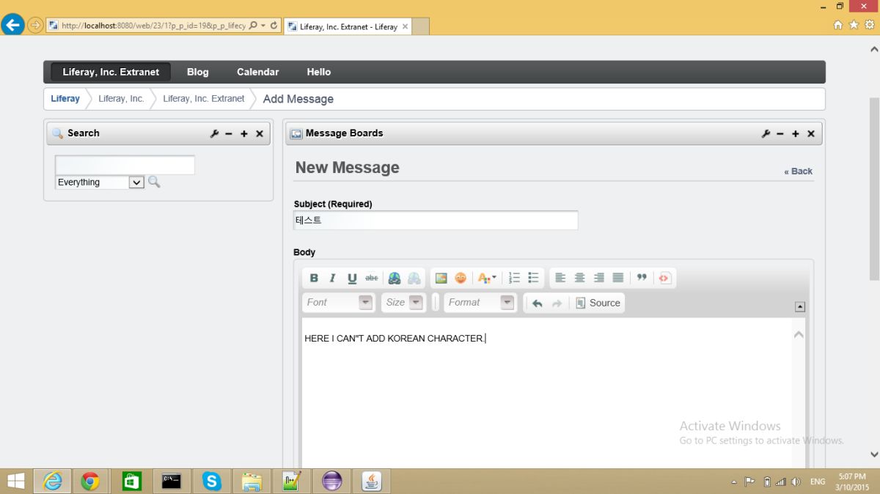Click the Liferay breadcrumb link

pyautogui.click(x=65, y=98)
